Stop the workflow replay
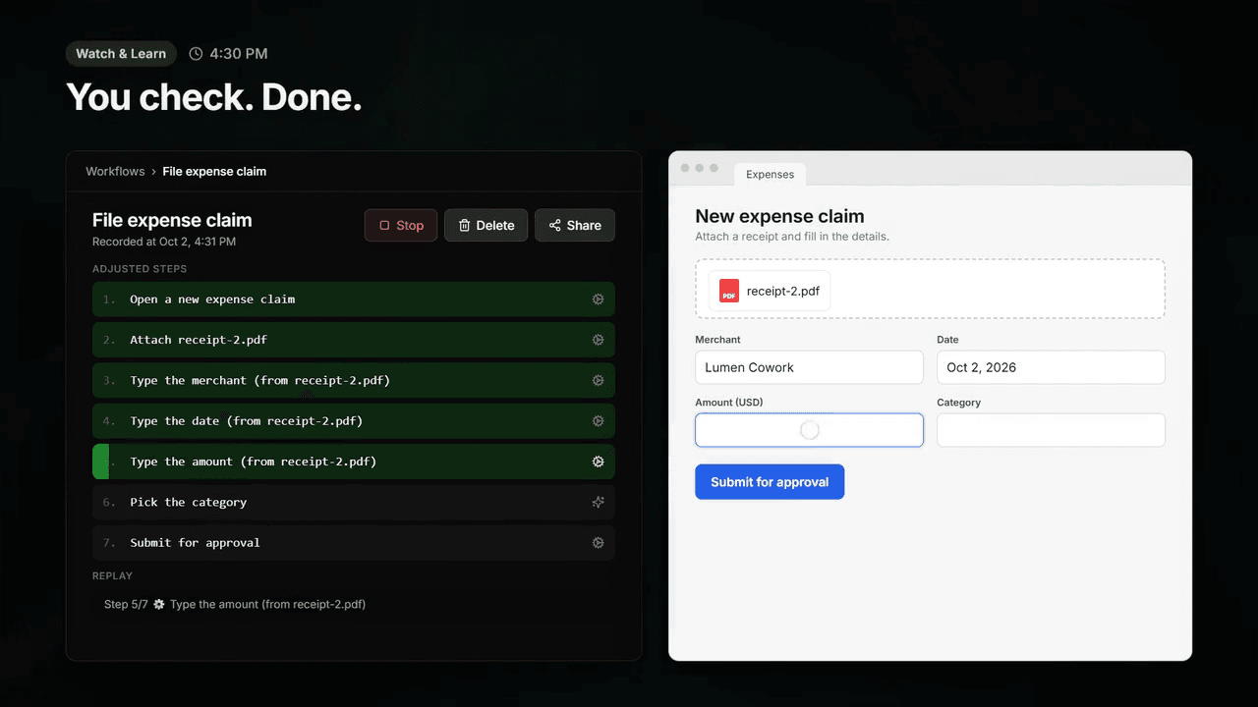Screen dimensions: 1258x707 tap(401, 225)
